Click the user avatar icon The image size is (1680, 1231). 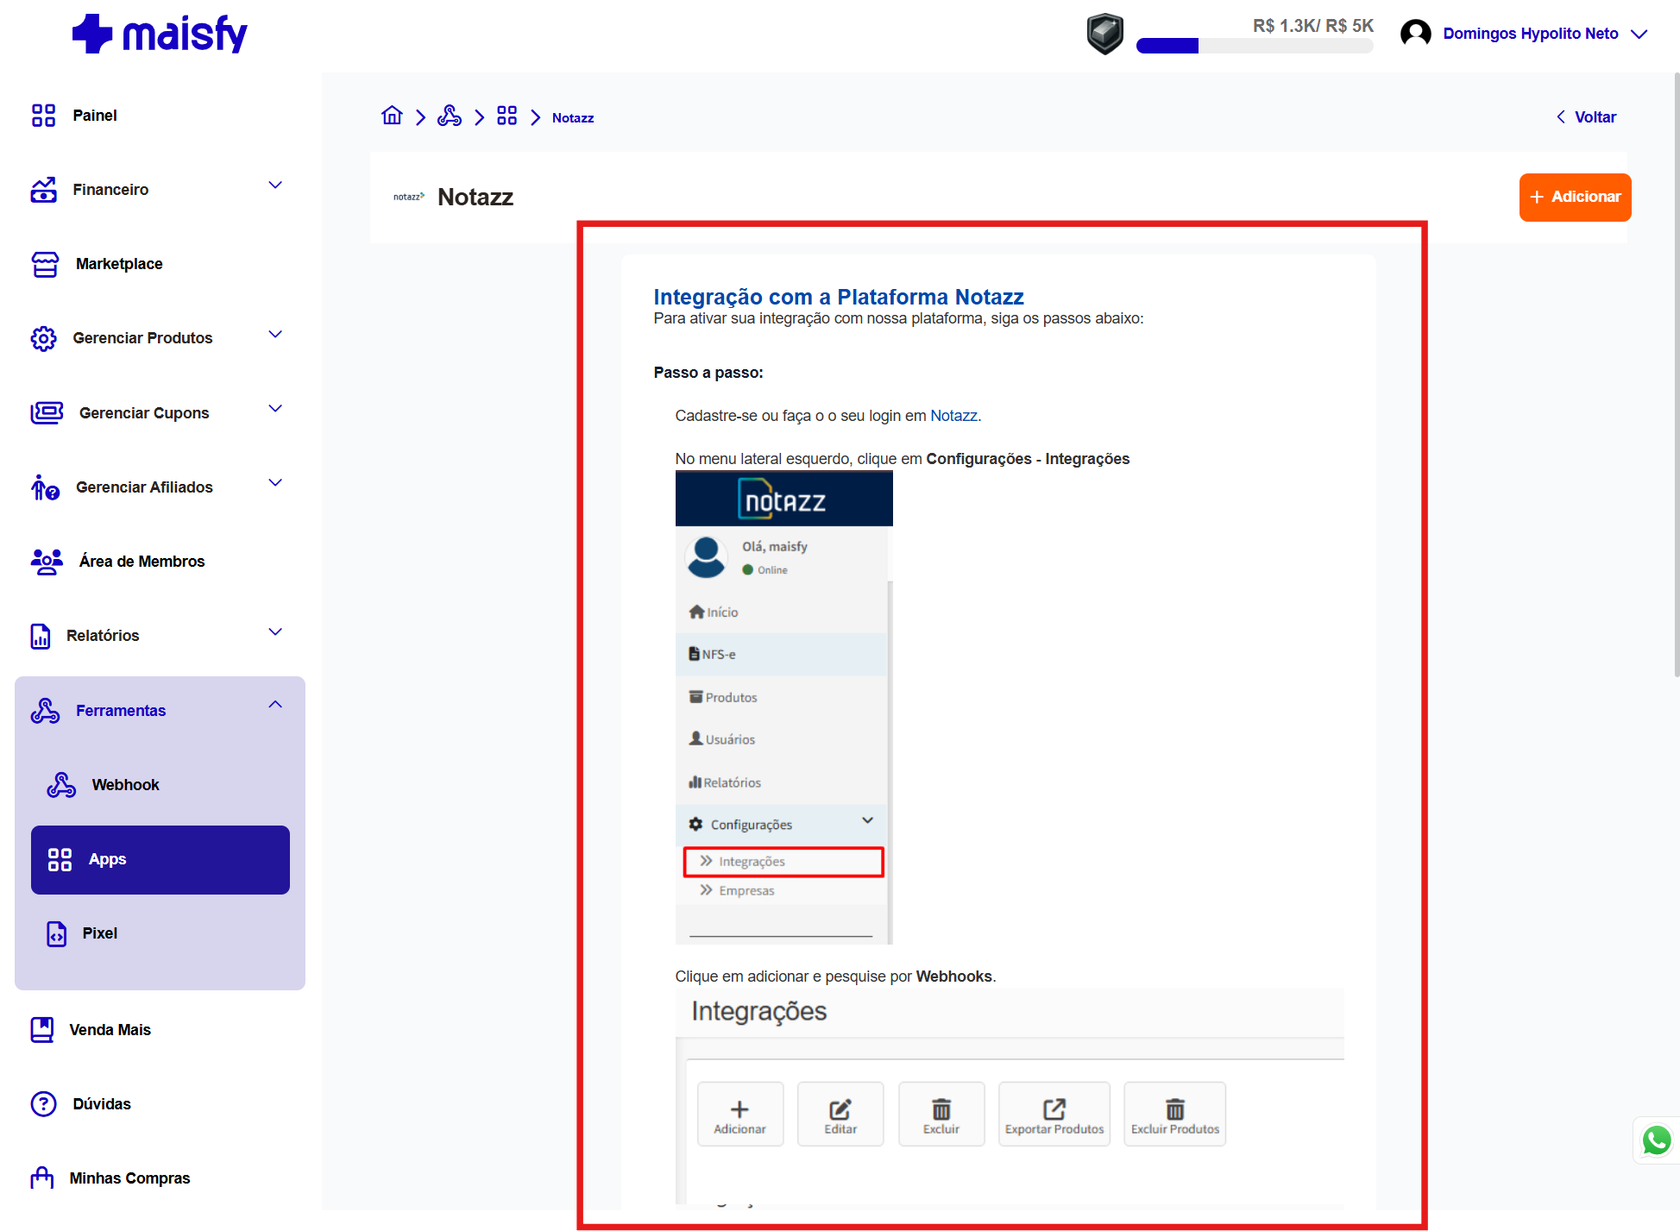click(x=1415, y=34)
